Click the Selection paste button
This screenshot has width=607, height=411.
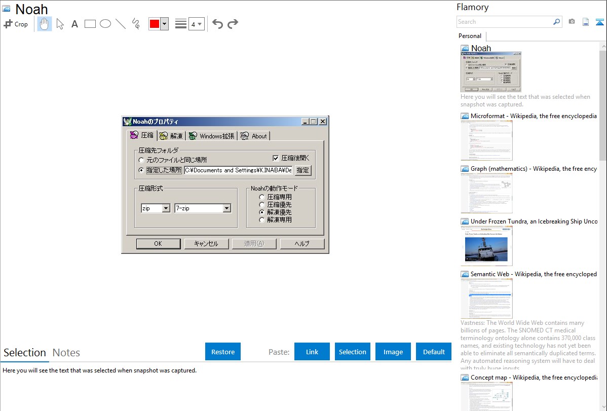pyautogui.click(x=353, y=352)
